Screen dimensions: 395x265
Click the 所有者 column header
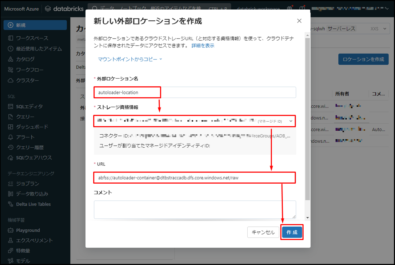(342, 94)
